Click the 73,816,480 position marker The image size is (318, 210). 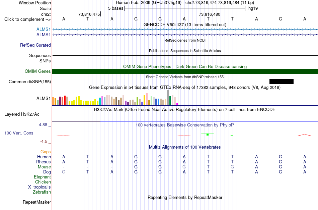[210, 14]
